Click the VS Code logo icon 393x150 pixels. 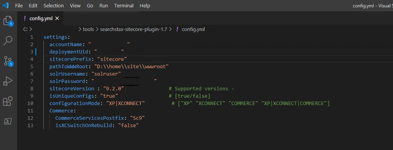click(x=5, y=5)
